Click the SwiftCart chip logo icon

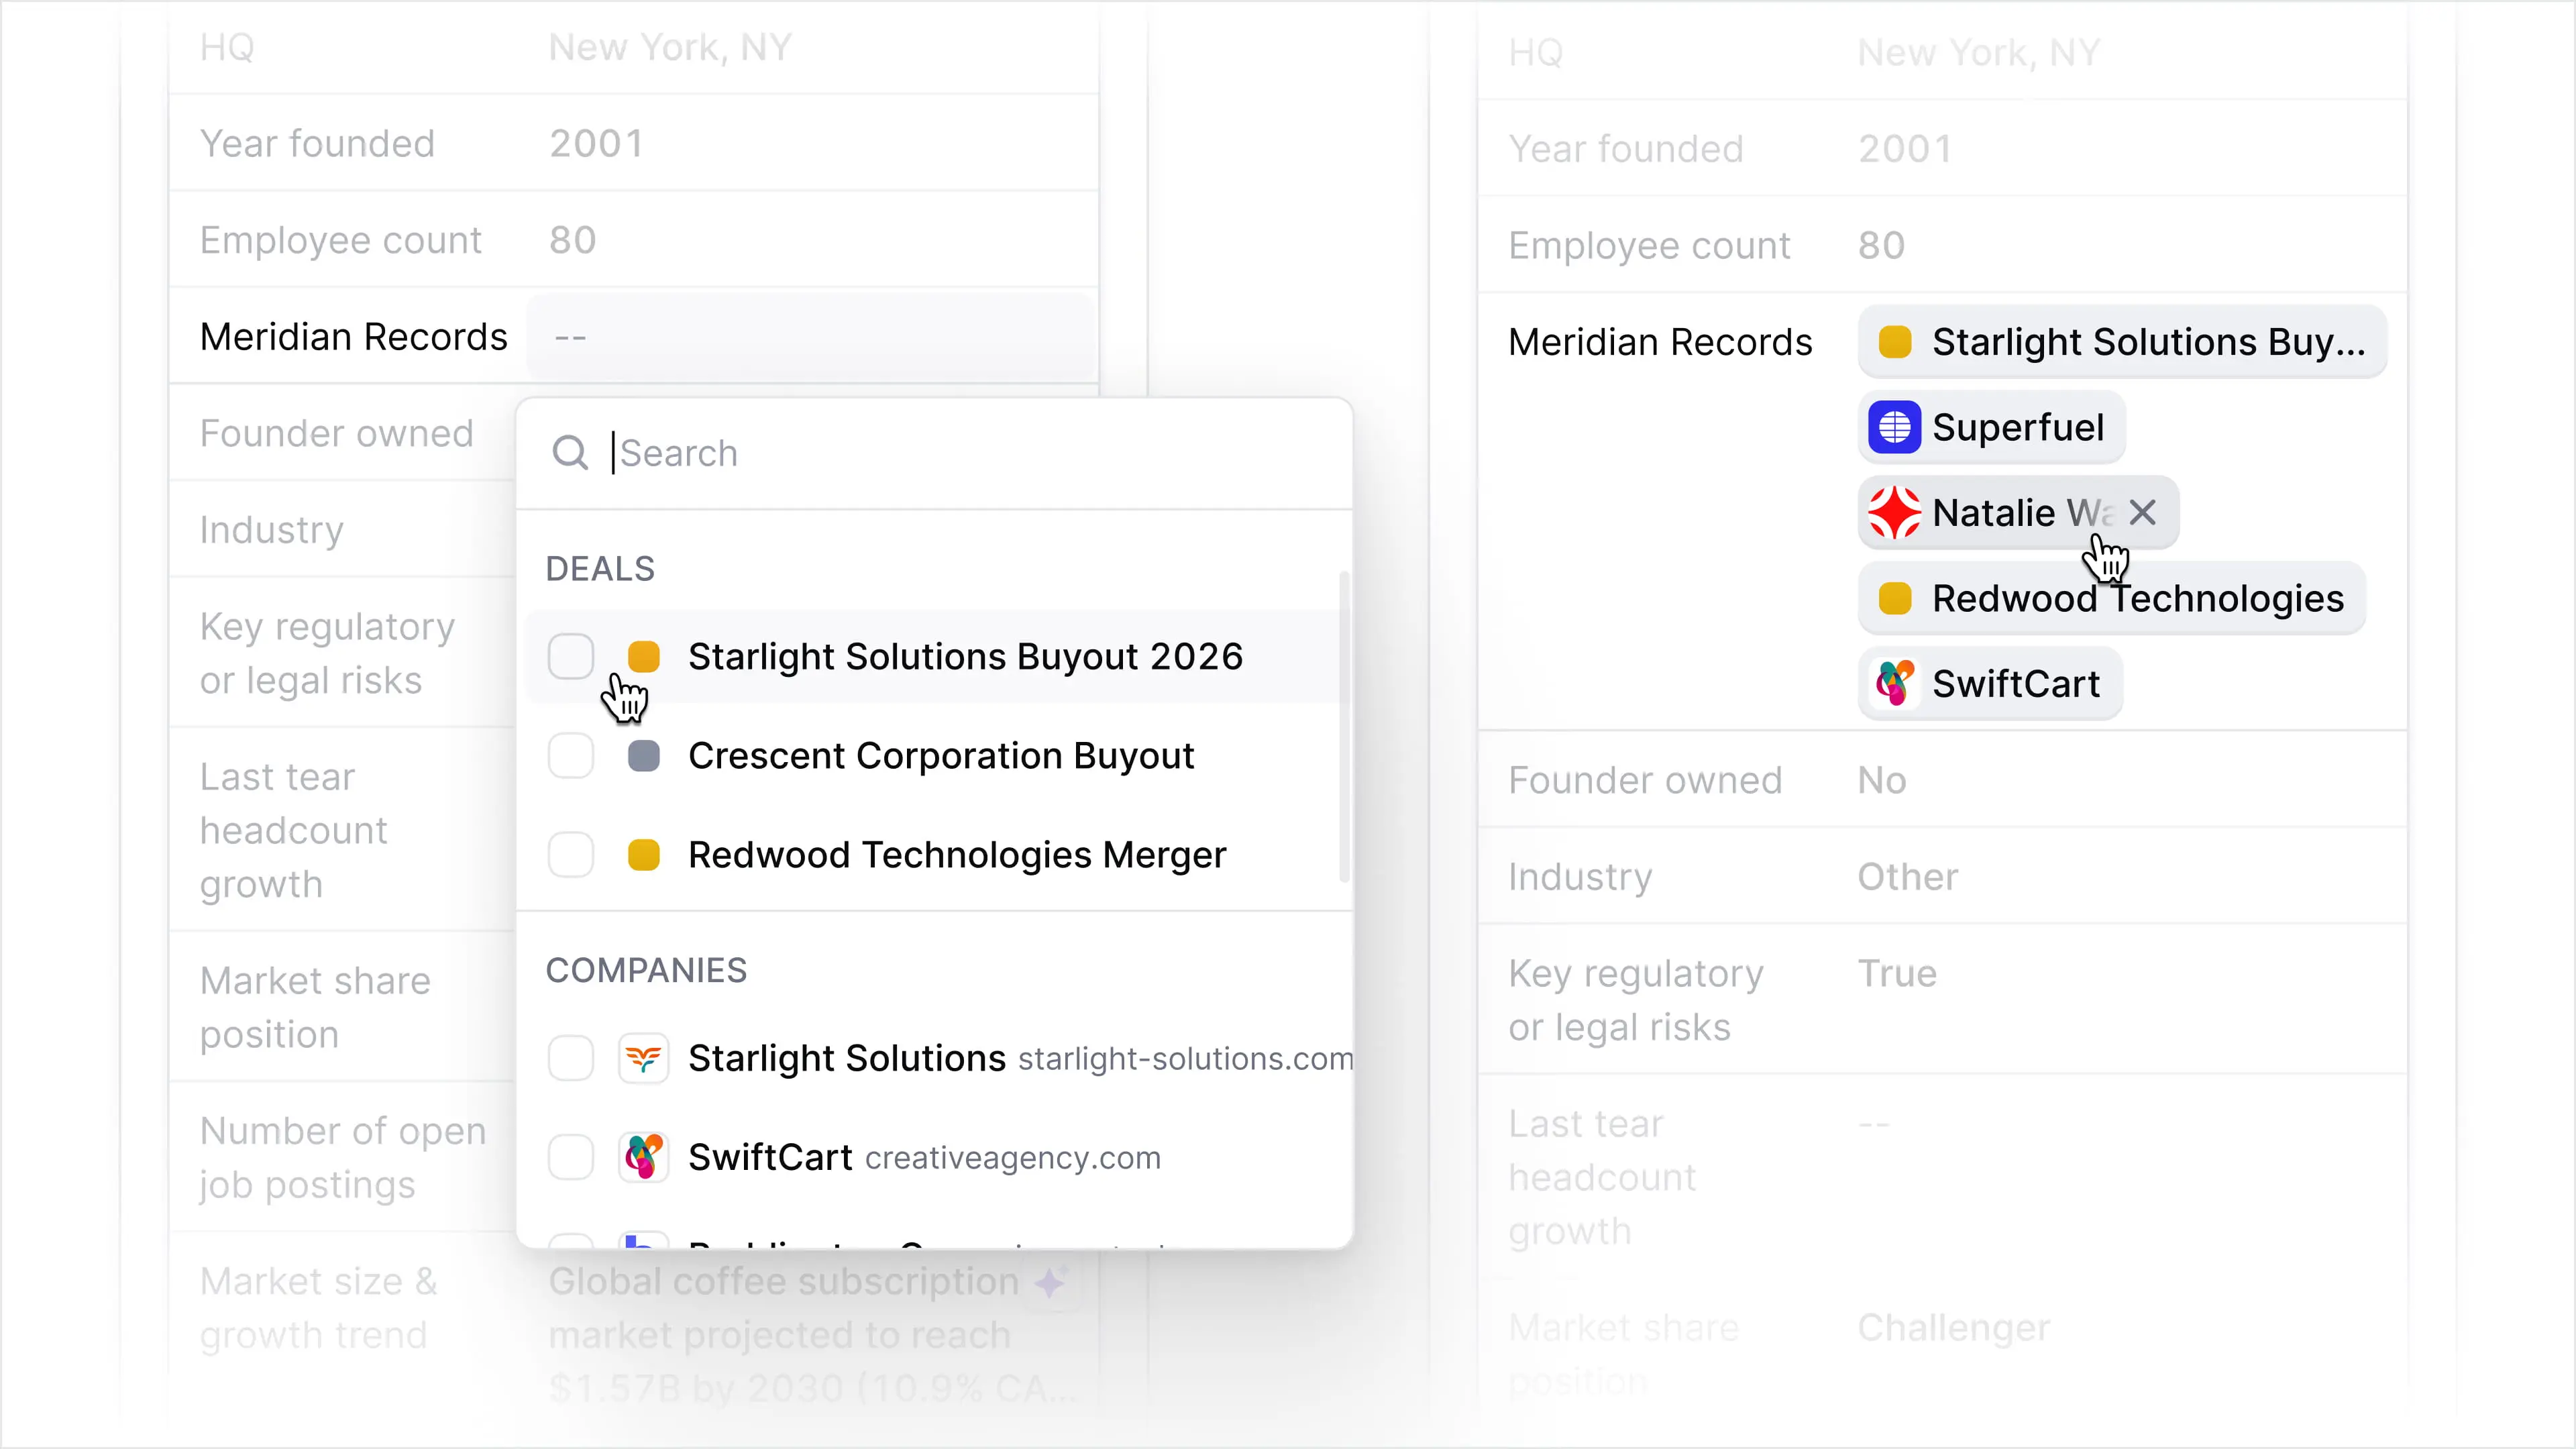pos(1894,684)
